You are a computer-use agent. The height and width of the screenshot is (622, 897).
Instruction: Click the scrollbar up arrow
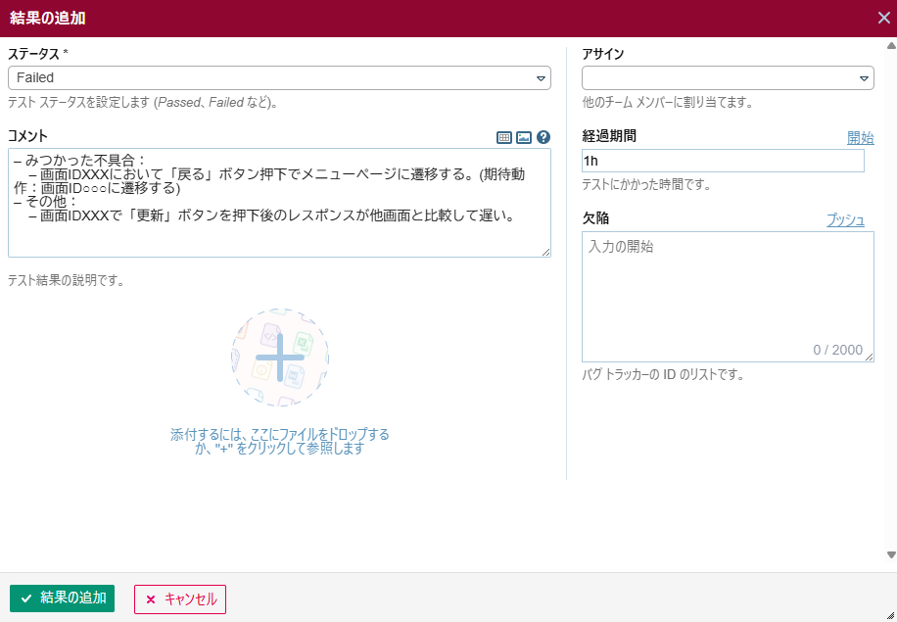coord(890,46)
